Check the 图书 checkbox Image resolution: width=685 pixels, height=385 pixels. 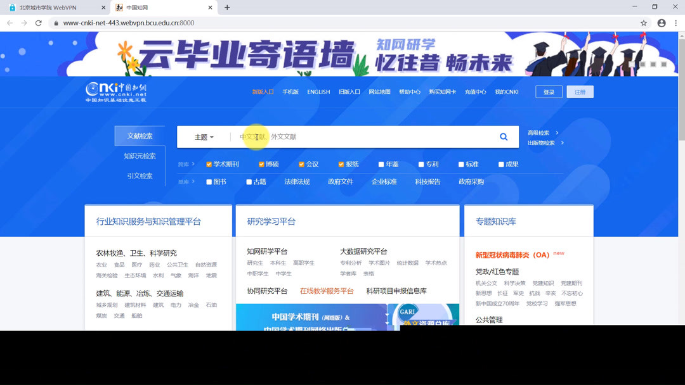(208, 182)
